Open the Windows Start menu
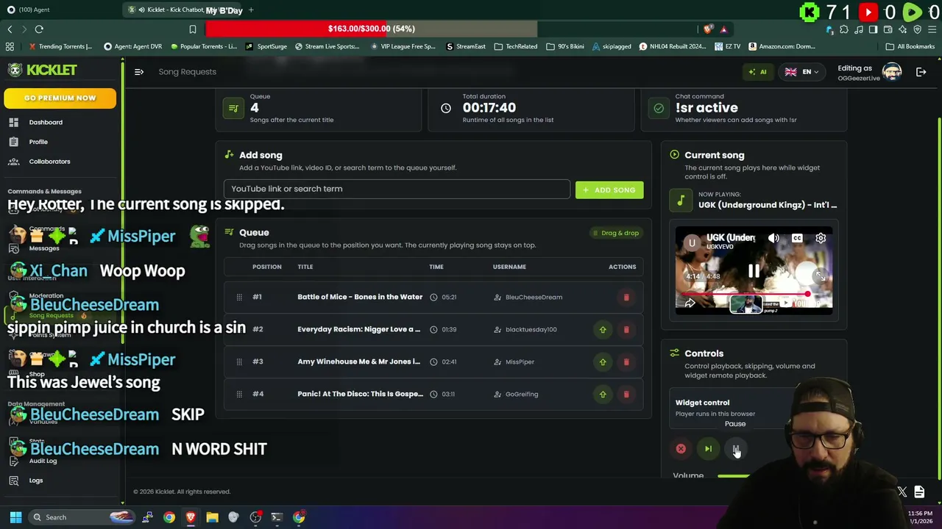This screenshot has width=942, height=529. [x=15, y=517]
